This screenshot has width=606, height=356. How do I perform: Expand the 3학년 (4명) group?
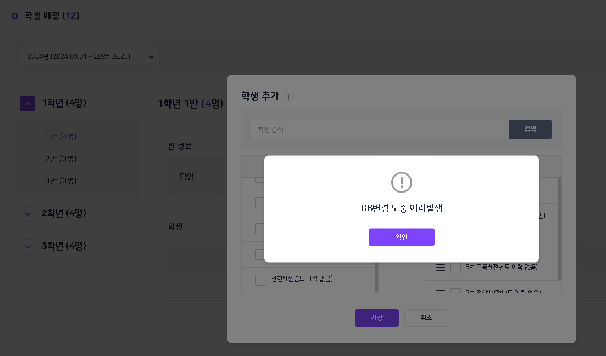point(27,246)
